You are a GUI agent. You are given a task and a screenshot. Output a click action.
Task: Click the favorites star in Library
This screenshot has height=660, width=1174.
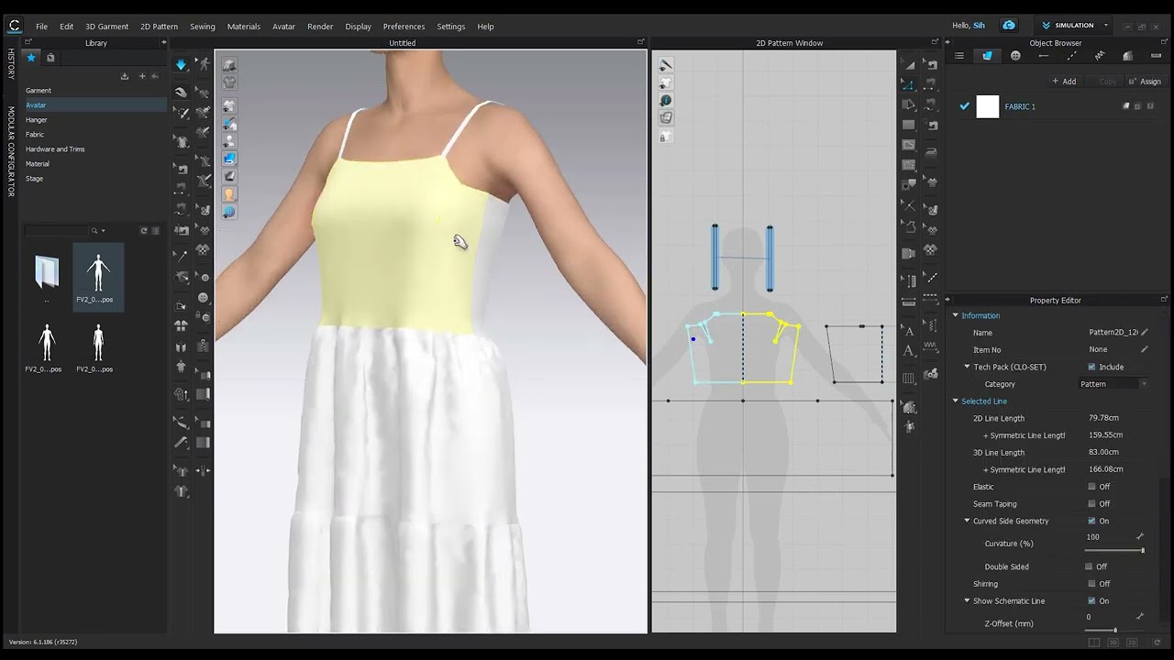(30, 58)
